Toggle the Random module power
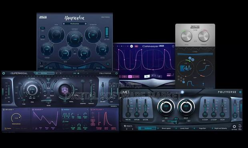This screenshot has width=248, height=148. tap(62, 109)
